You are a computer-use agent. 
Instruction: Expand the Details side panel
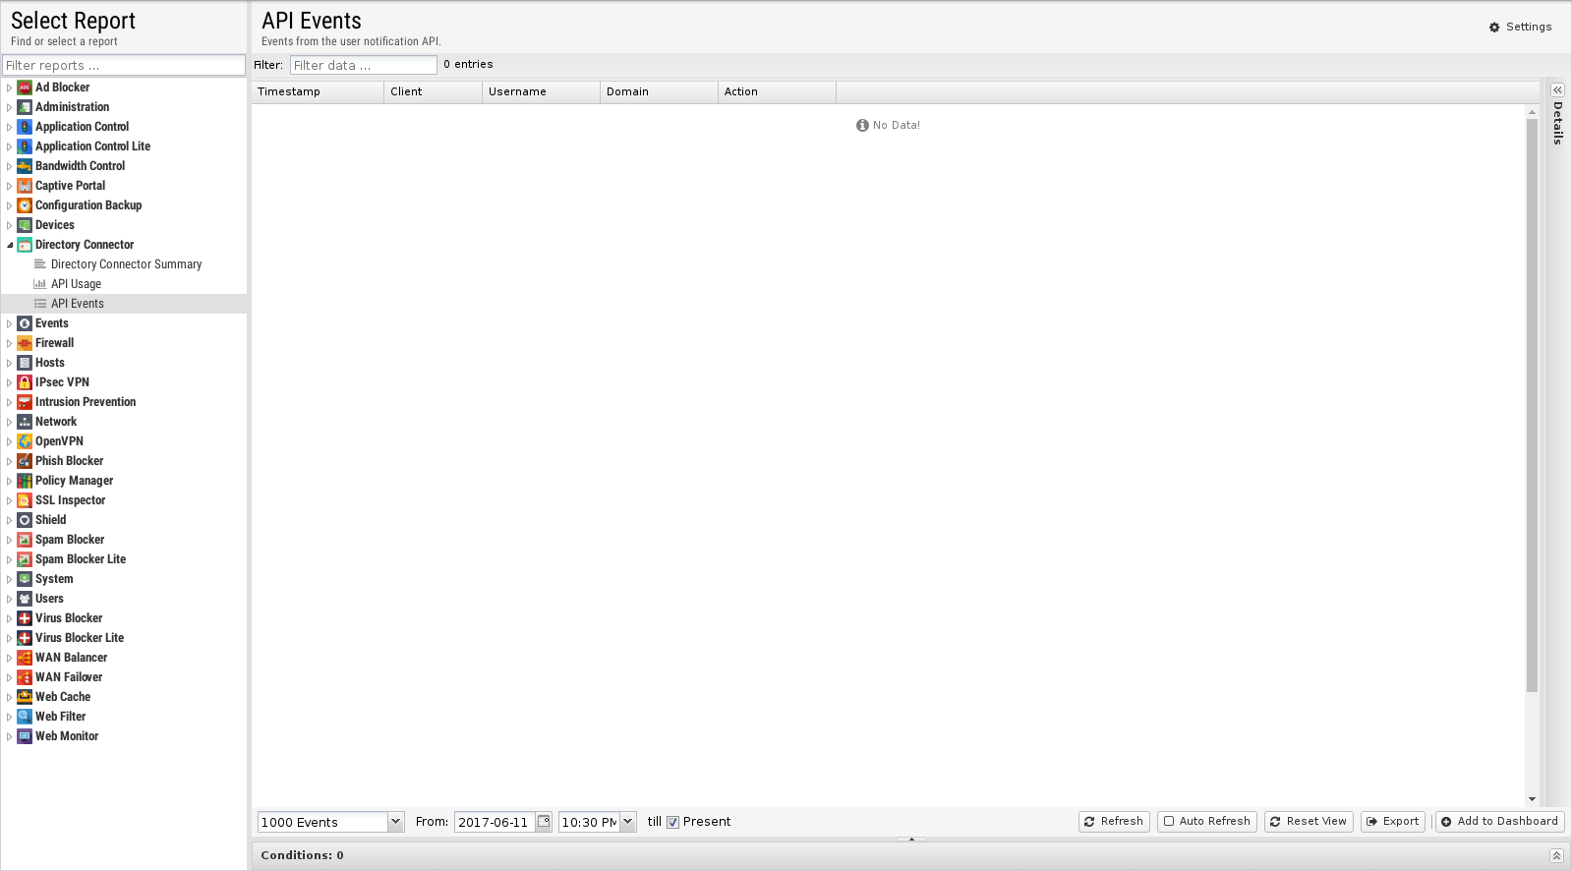tap(1557, 89)
